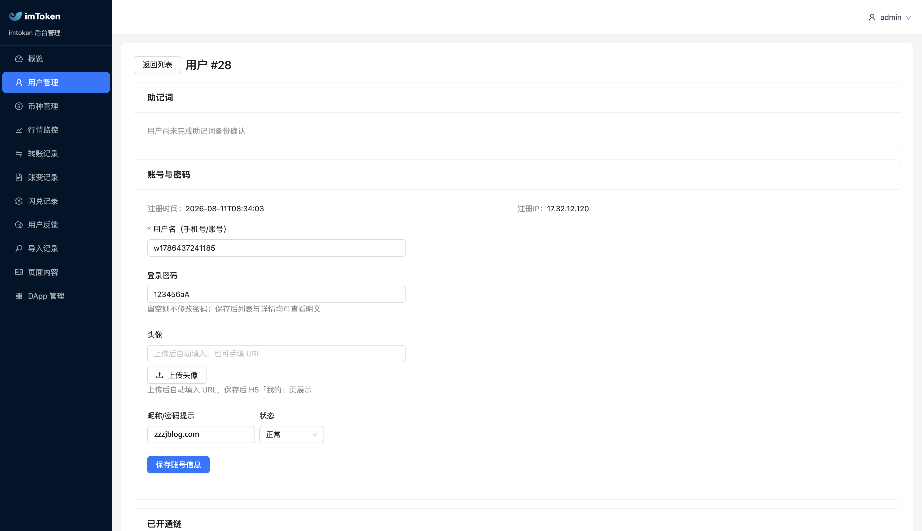Click the 头像 field label
The image size is (922, 531).
pos(155,335)
